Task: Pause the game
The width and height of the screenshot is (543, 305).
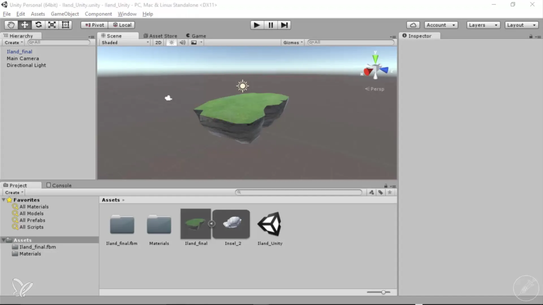Action: (x=271, y=25)
